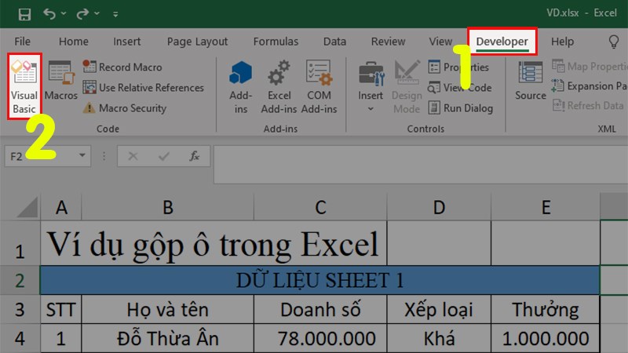Click the 'Doanh số' header cell
The height and width of the screenshot is (353, 628).
pos(320,309)
